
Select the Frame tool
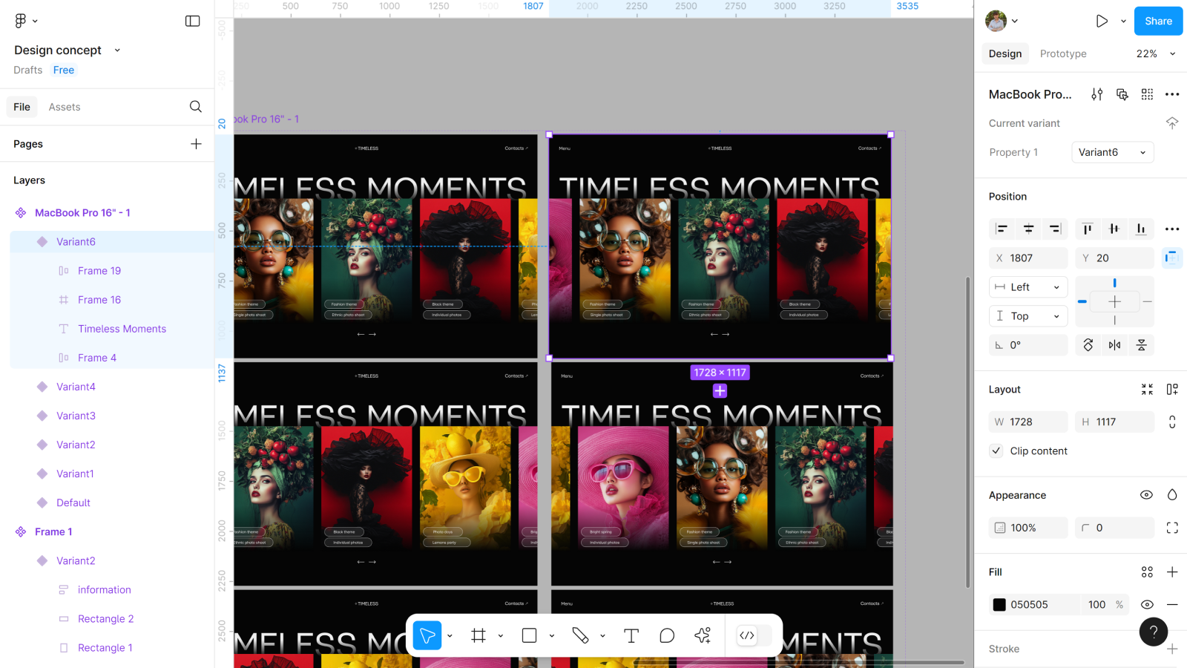coord(479,635)
